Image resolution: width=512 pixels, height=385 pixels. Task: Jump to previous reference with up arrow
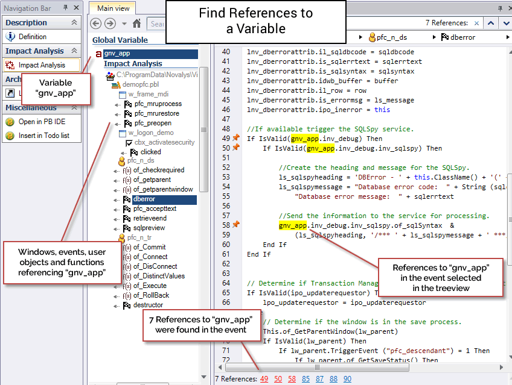(492, 23)
